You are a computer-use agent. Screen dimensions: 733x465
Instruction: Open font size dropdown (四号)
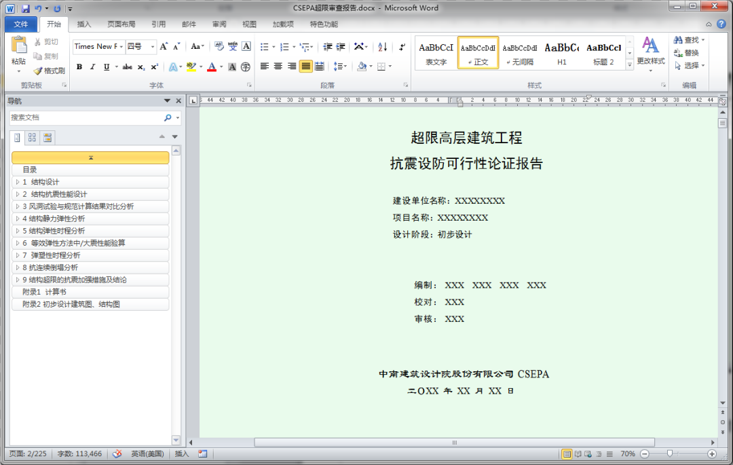153,46
